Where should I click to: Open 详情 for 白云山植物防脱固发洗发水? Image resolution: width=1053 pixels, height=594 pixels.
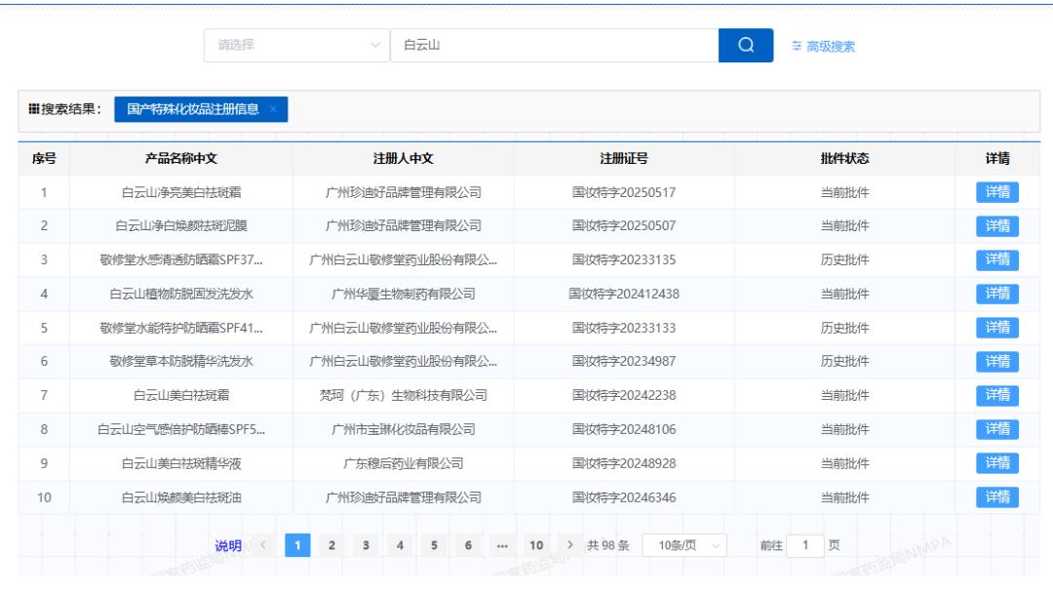click(996, 294)
